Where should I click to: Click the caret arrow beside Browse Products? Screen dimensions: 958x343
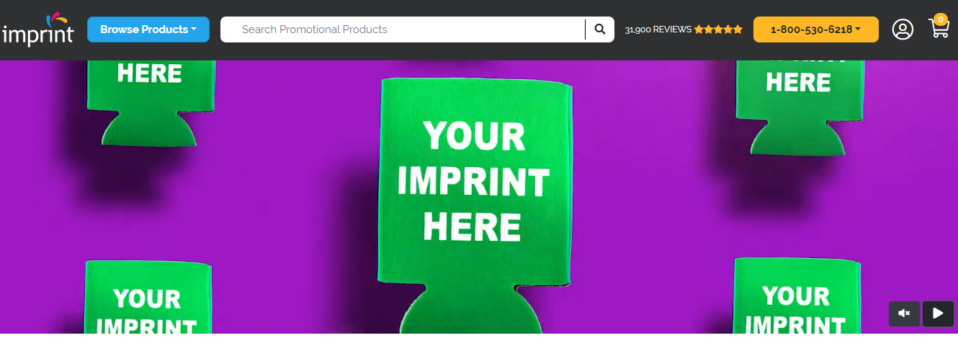(194, 29)
